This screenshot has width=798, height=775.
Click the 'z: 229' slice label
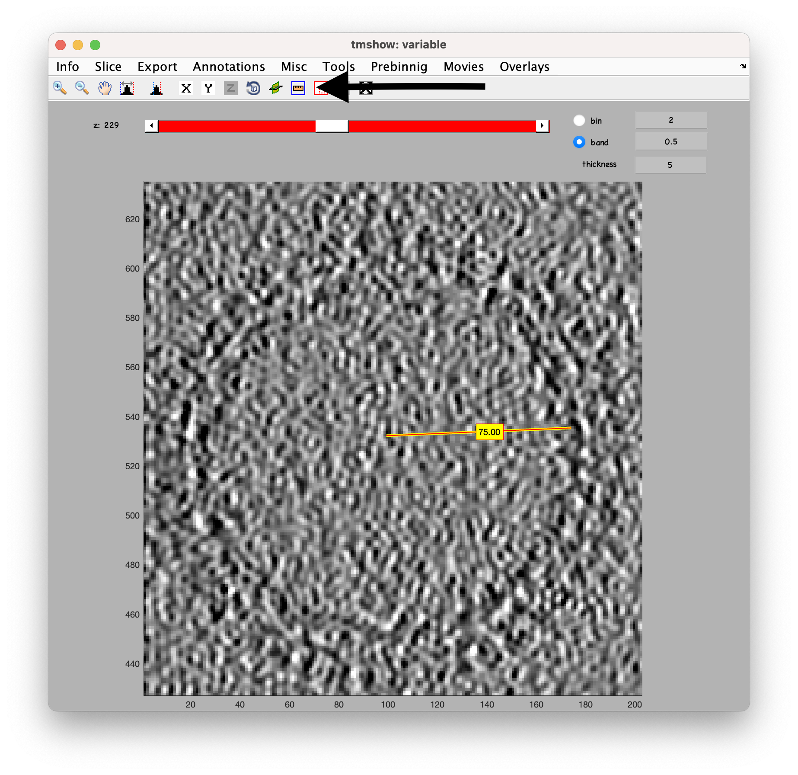[x=106, y=125]
